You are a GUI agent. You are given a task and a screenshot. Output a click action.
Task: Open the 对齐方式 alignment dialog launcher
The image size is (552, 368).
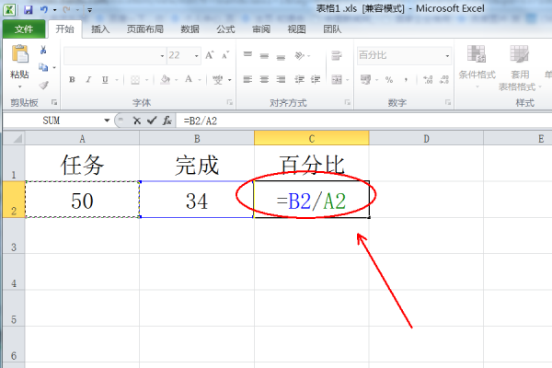pos(348,102)
